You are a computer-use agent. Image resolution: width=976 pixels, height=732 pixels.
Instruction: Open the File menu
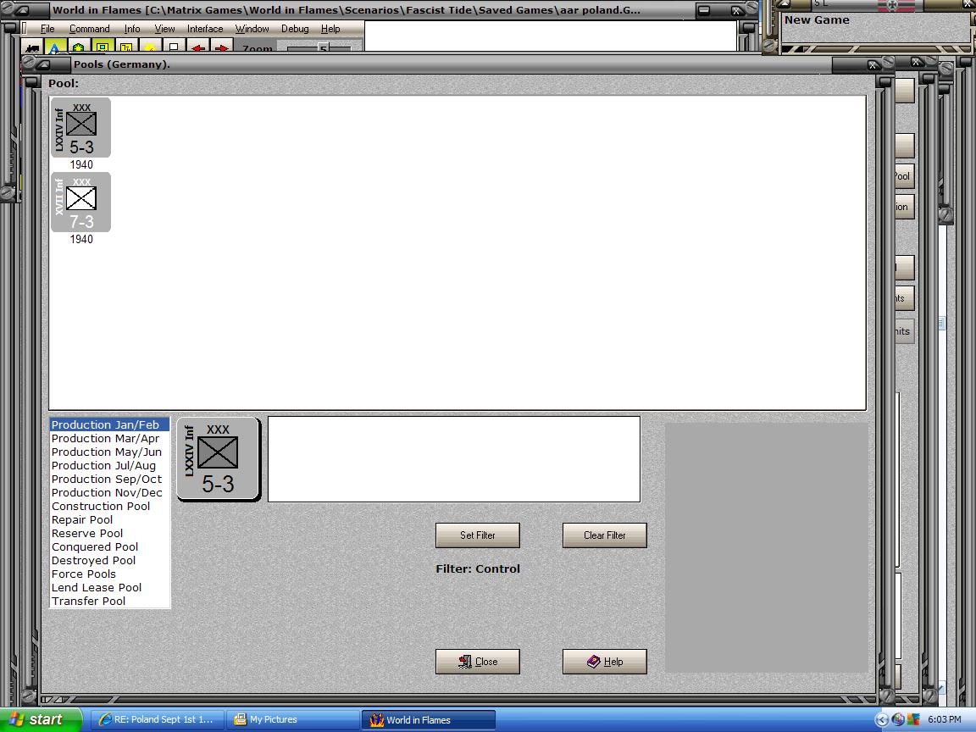coord(47,29)
